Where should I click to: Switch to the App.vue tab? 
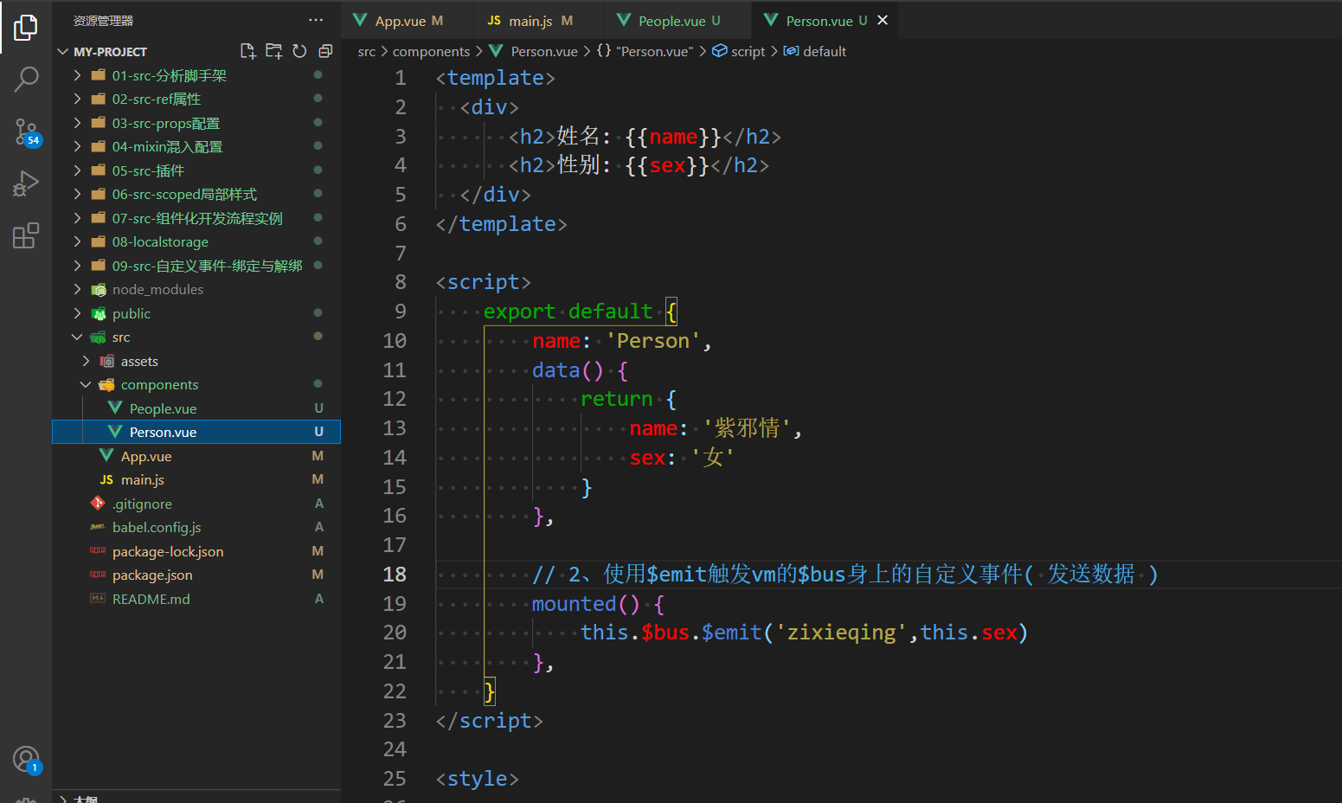coord(408,20)
